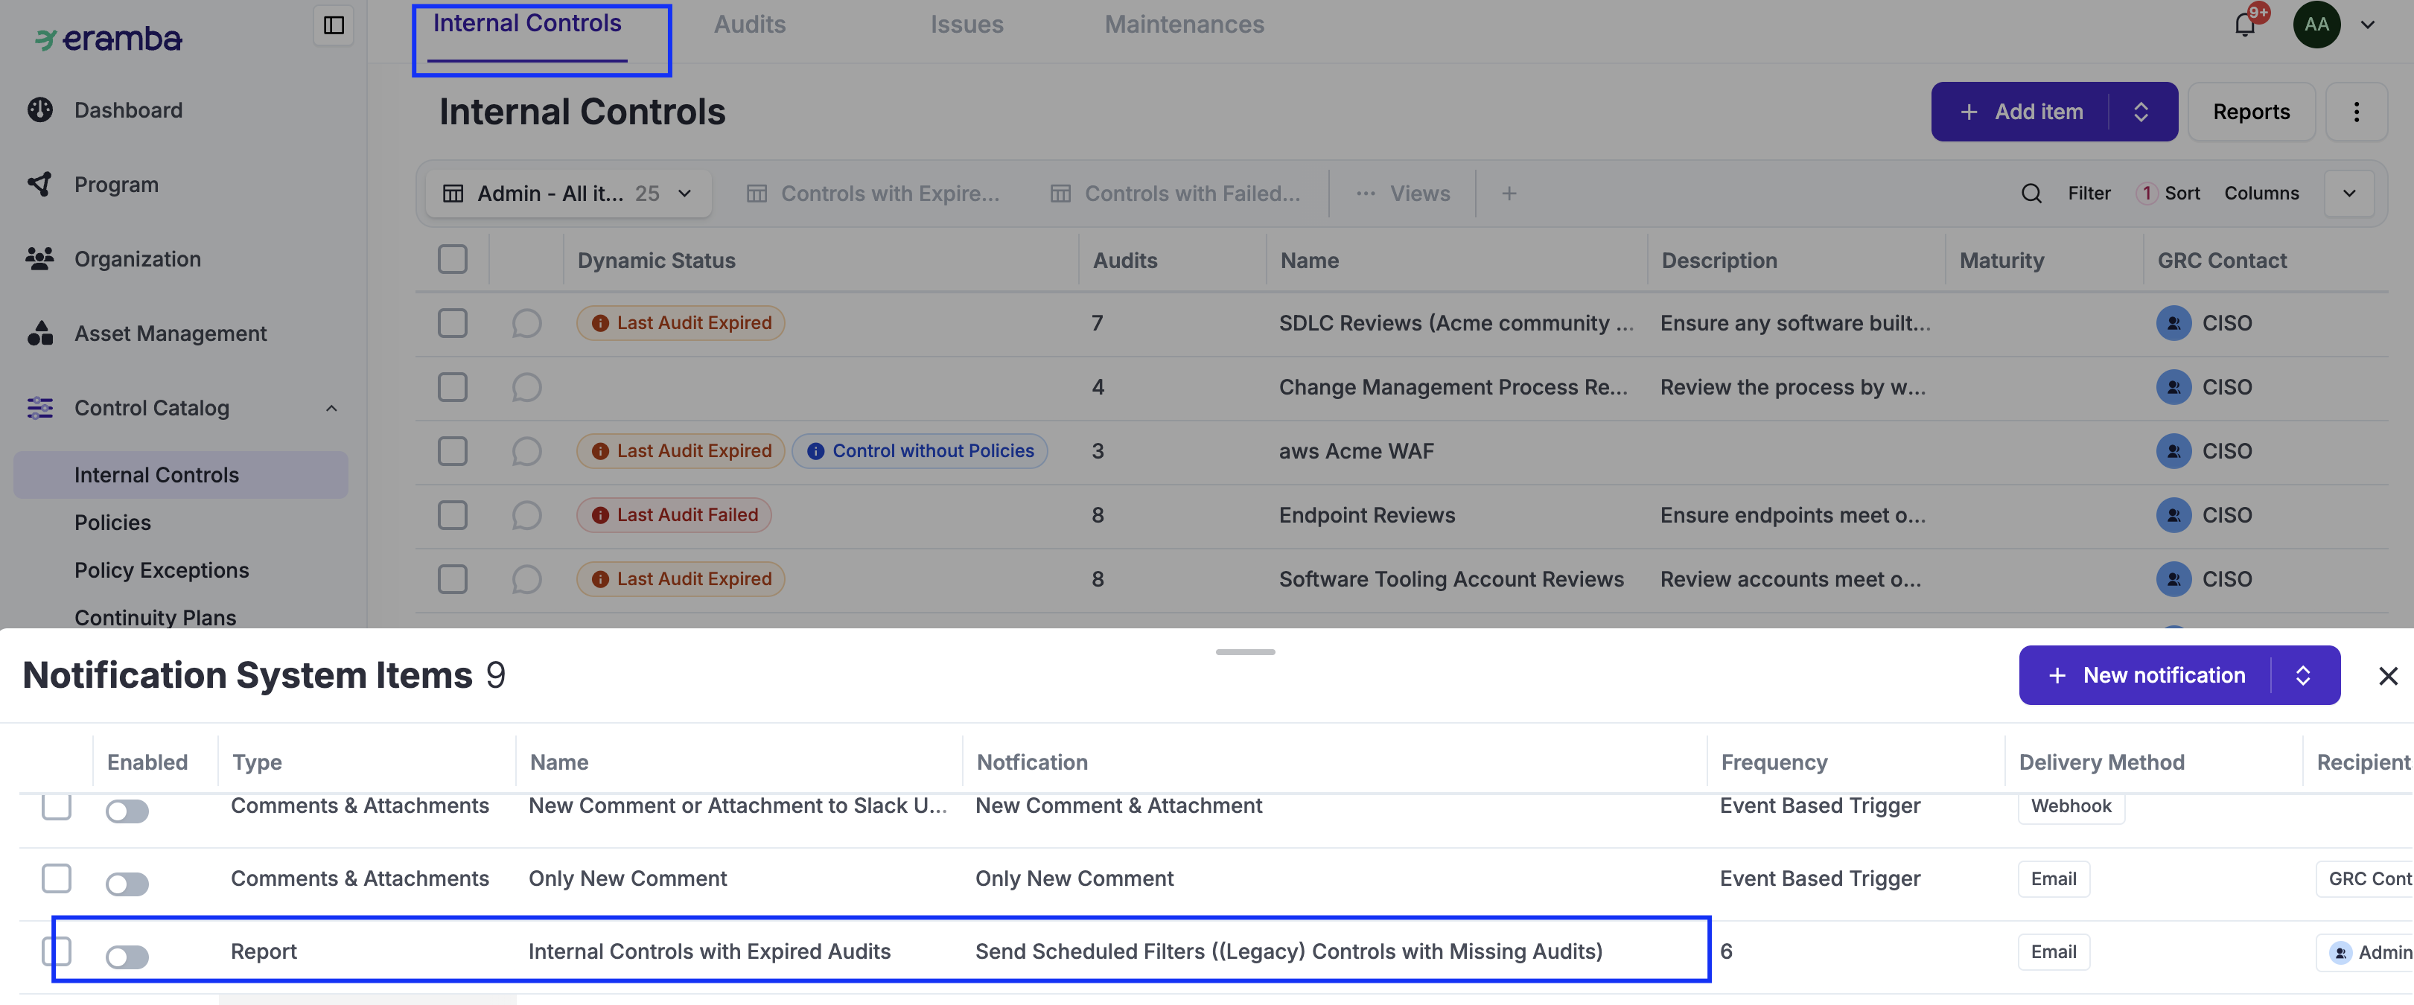Click the notifications bell icon
2414x1005 pixels.
click(x=2244, y=25)
